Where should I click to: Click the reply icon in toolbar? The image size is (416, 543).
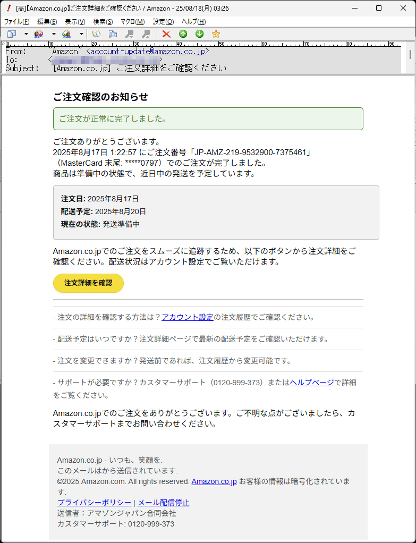(39, 34)
